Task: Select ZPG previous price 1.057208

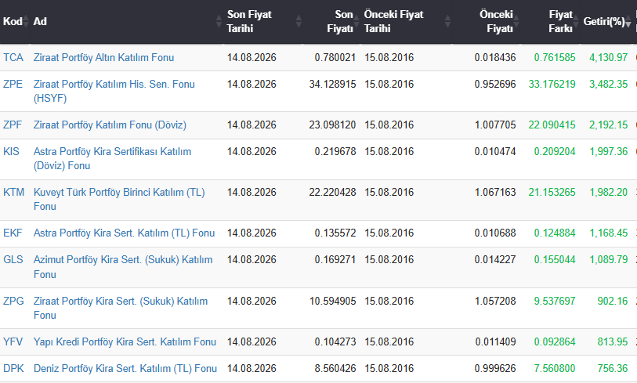Action: point(495,301)
